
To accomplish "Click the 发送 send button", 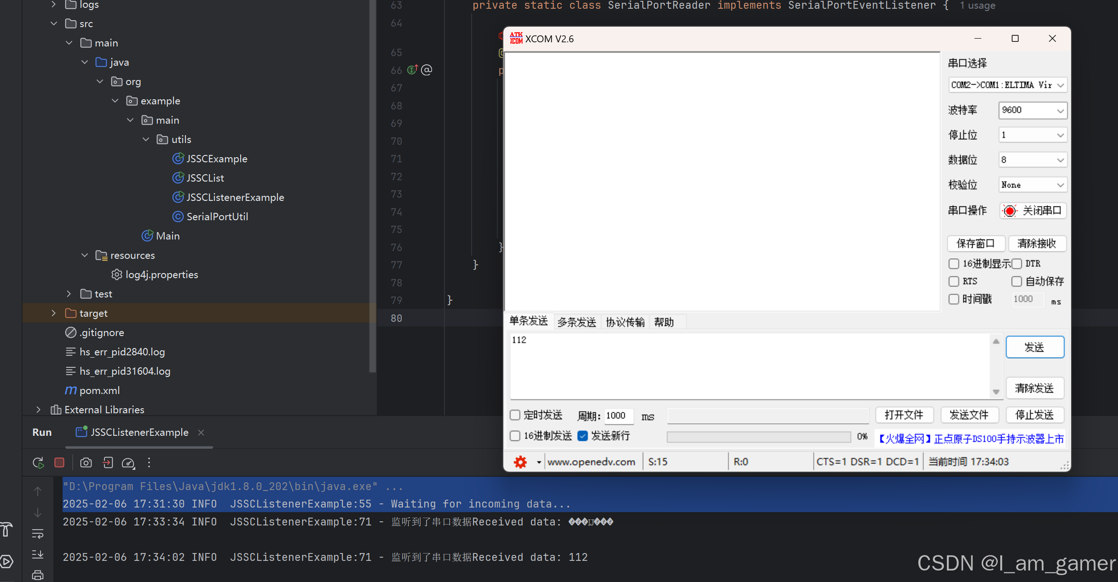I will coord(1034,347).
